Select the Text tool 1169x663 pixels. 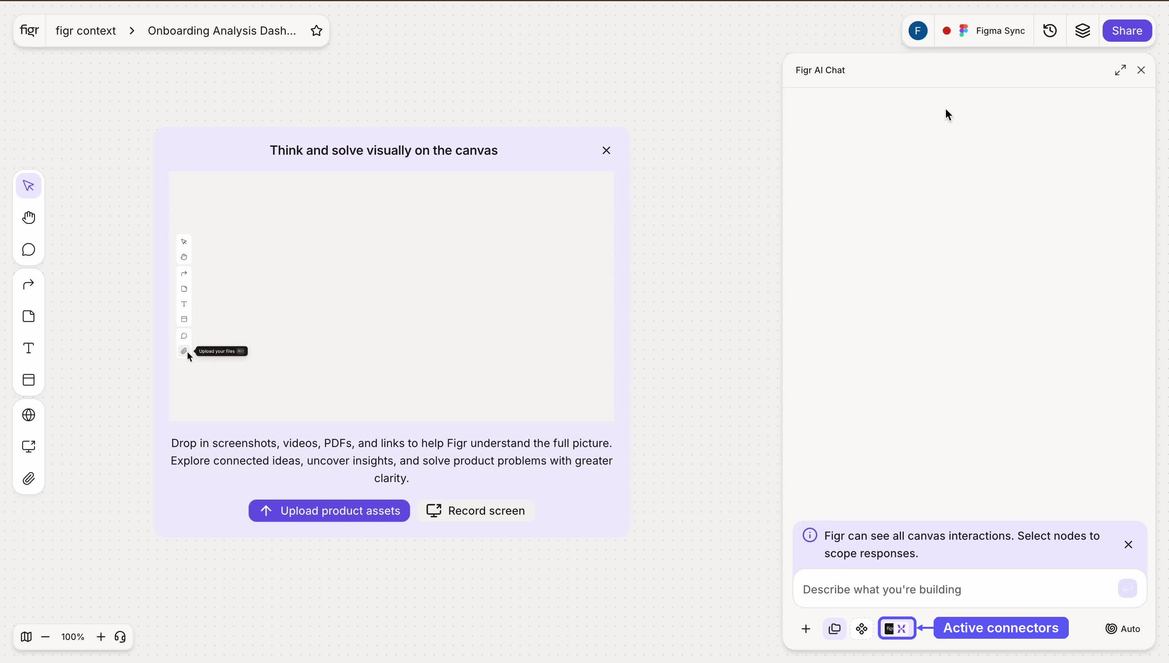pos(29,348)
